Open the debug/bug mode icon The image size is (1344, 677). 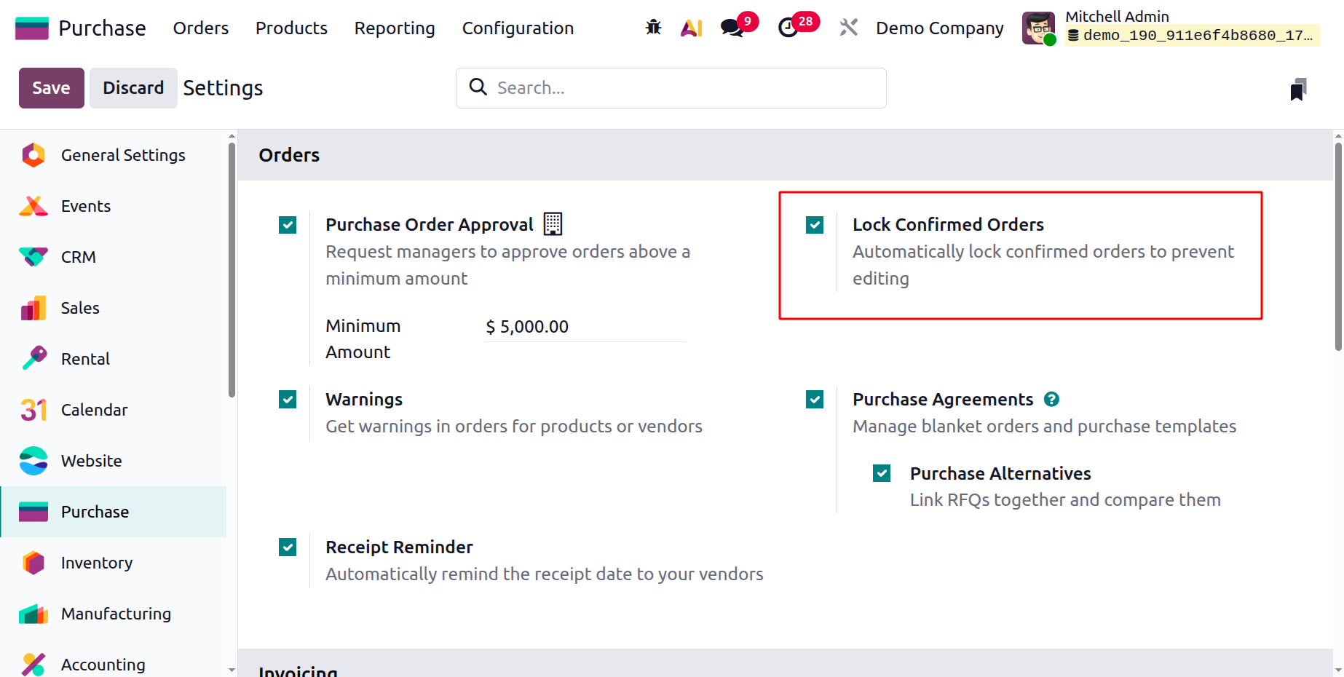point(653,27)
